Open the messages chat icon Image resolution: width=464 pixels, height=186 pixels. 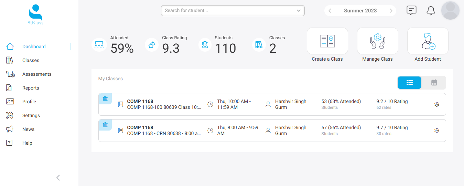tap(411, 11)
